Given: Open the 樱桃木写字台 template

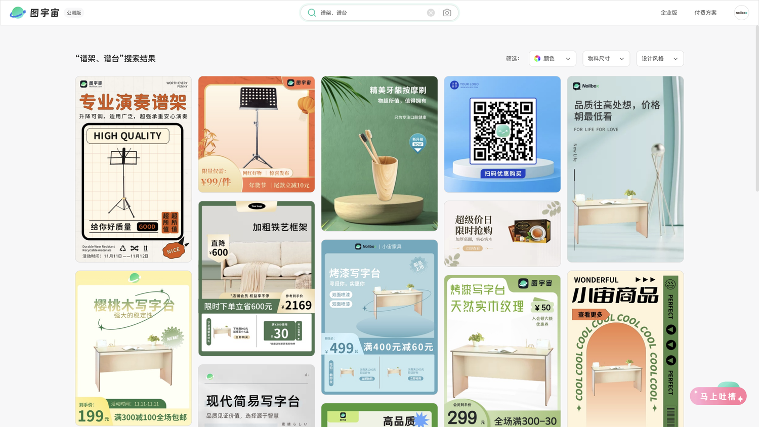Looking at the screenshot, I should click(134, 348).
